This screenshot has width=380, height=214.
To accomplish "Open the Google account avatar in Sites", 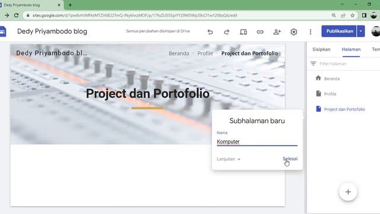I will [x=376, y=32].
